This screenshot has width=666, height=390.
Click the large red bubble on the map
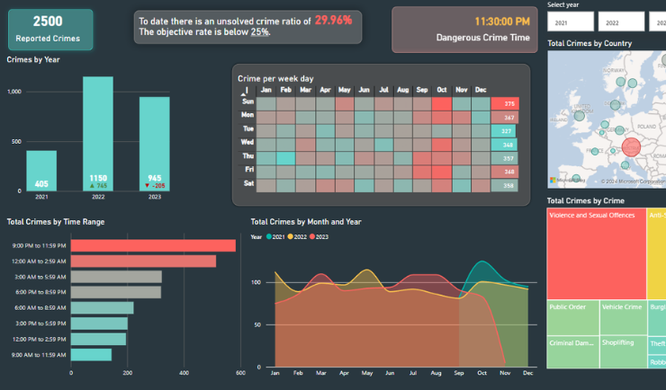[630, 146]
